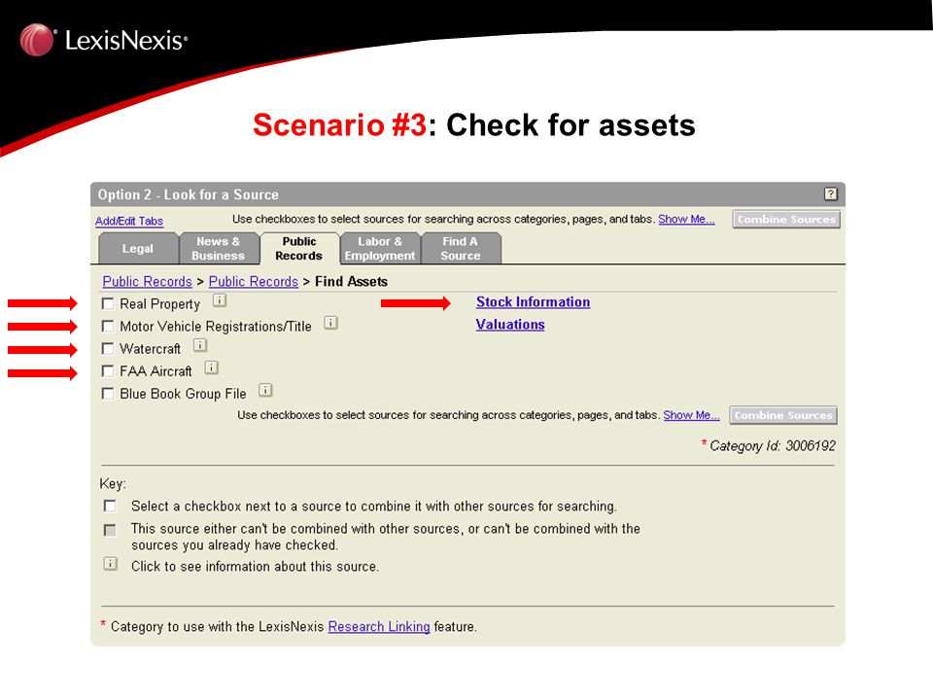Open the info icon beside FAA Aircraft

click(x=211, y=367)
